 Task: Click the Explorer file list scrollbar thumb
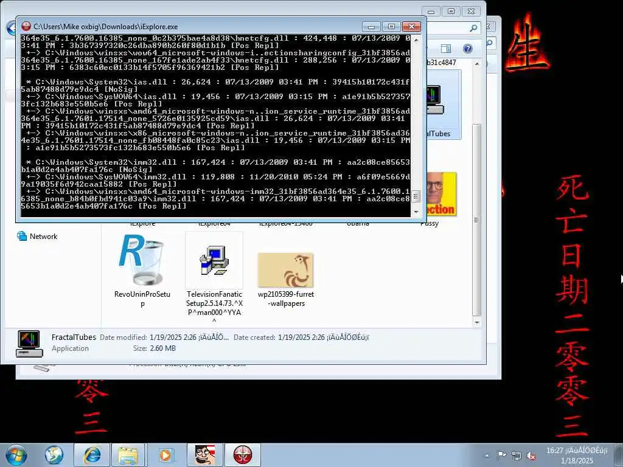pos(477,220)
